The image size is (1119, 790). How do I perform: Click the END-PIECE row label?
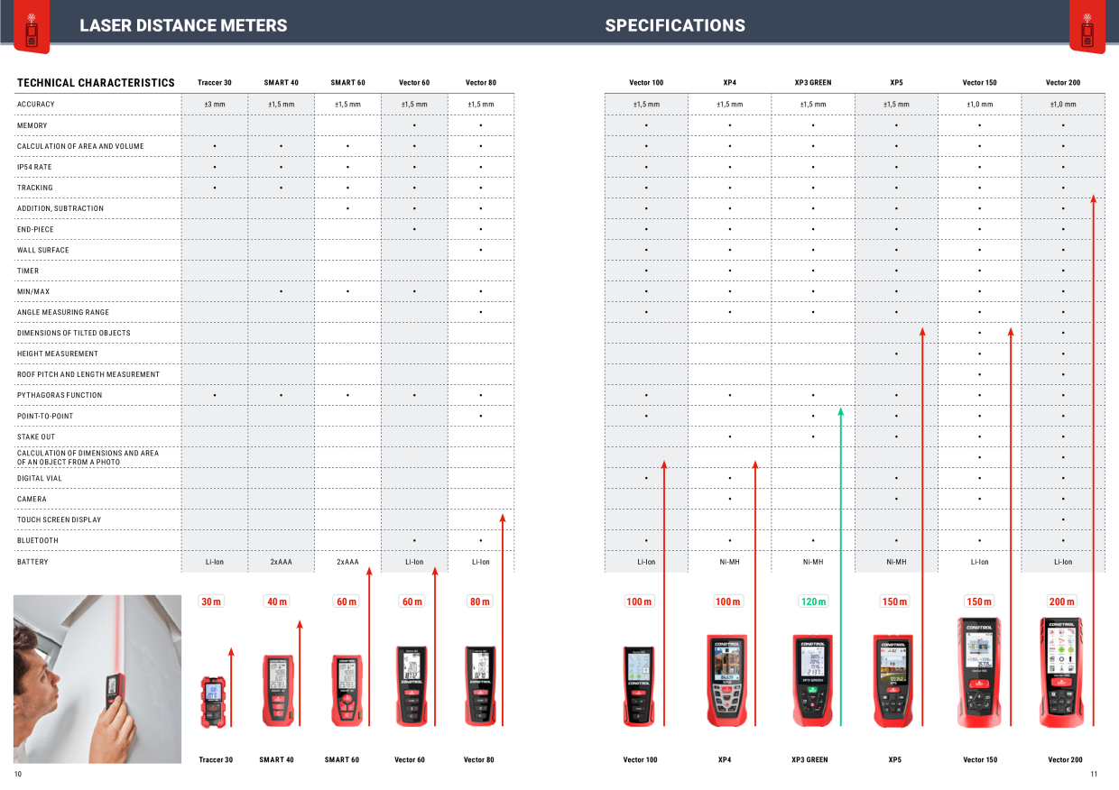(36, 229)
